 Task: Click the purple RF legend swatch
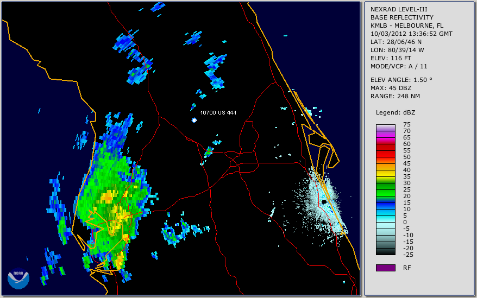pos(385,268)
